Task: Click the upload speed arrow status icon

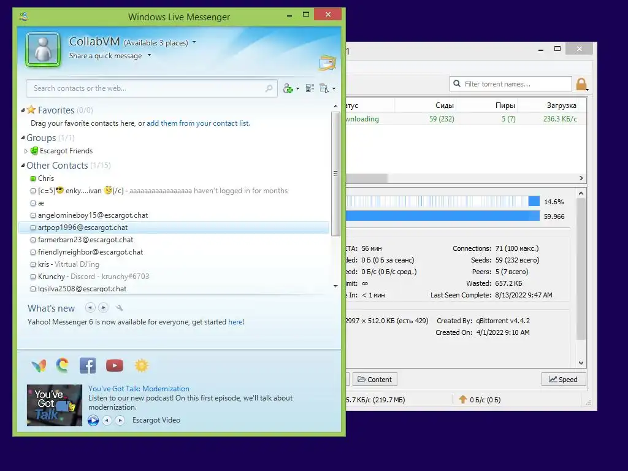Action: [x=463, y=399]
